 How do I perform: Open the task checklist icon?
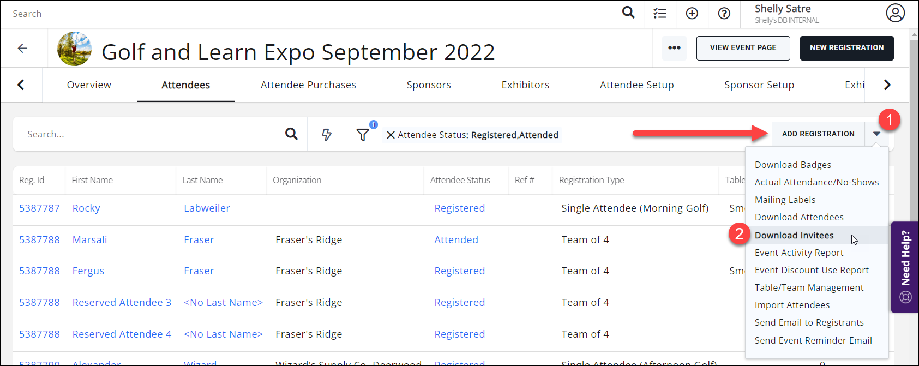660,14
